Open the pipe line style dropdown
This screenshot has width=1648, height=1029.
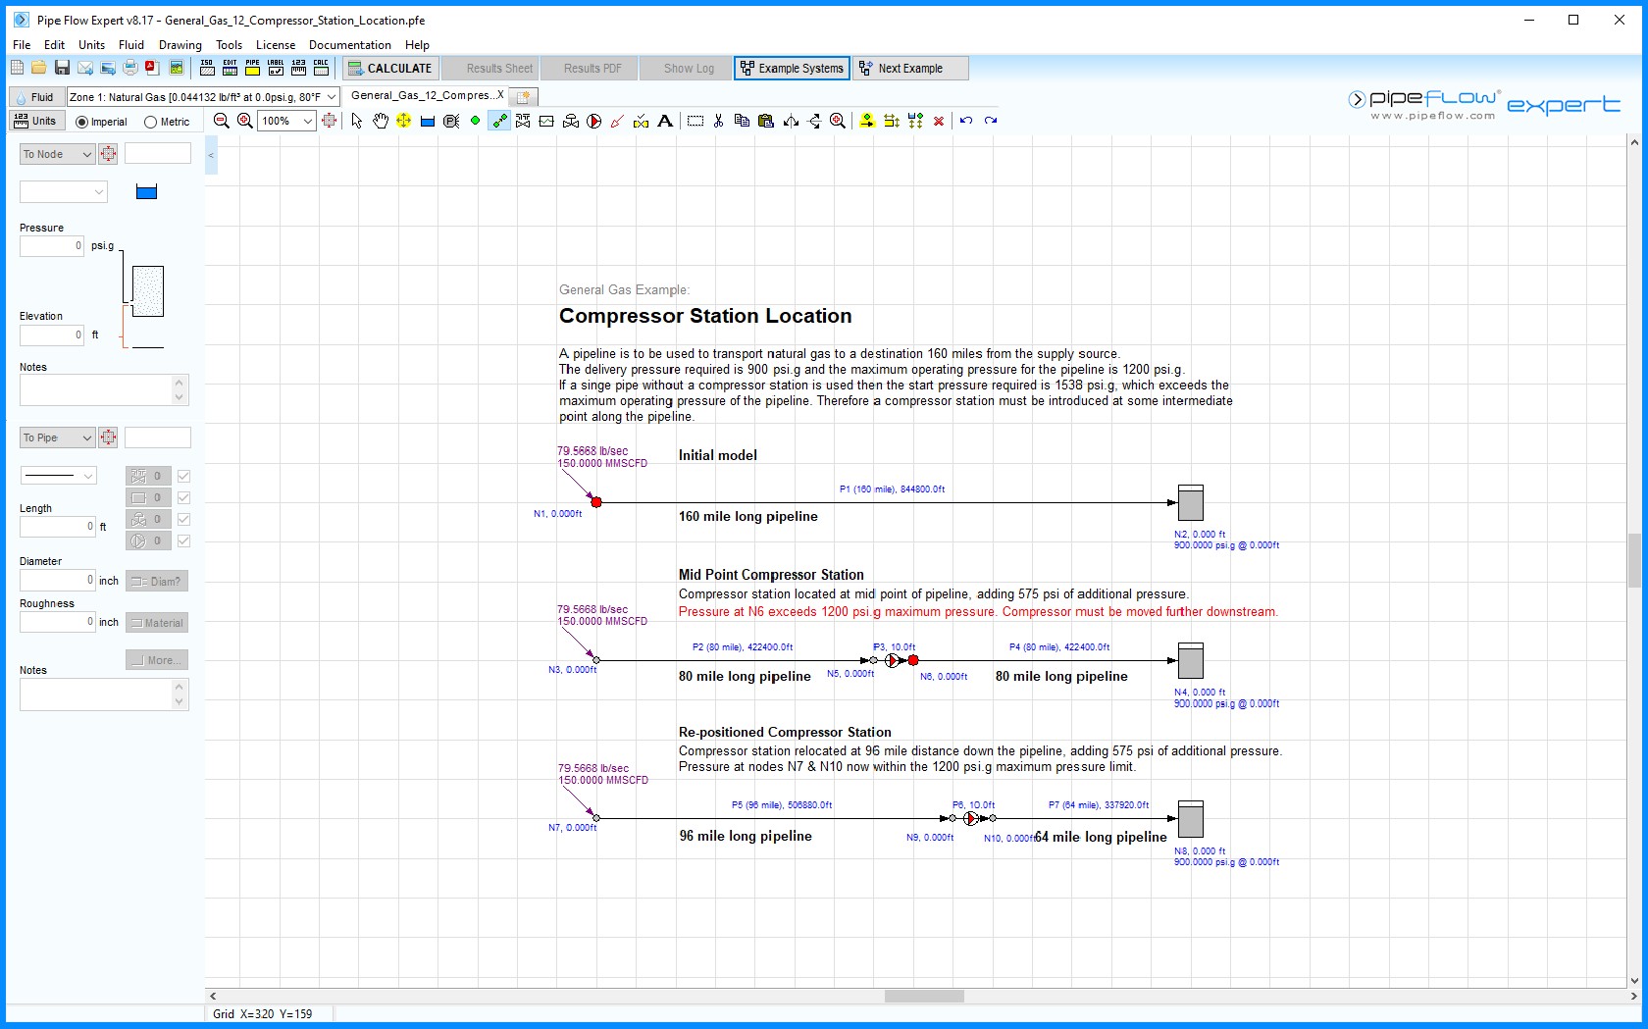pyautogui.click(x=59, y=476)
